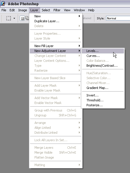Image resolution: width=130 pixels, height=173 pixels.
Task: Click the Photoshop application icon
Action: click(x=3, y=4)
